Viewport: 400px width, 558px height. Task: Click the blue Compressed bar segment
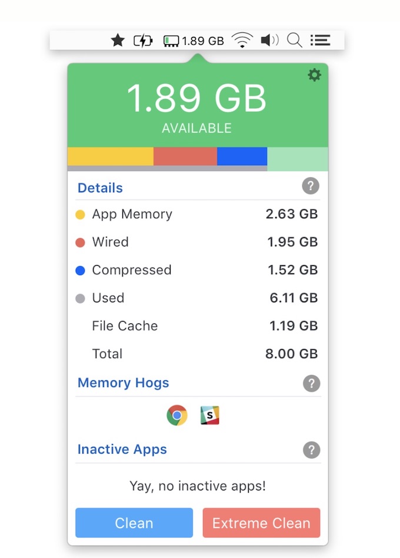pos(242,156)
